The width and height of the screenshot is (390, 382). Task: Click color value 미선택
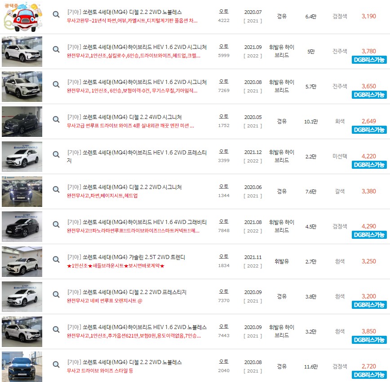click(340, 157)
